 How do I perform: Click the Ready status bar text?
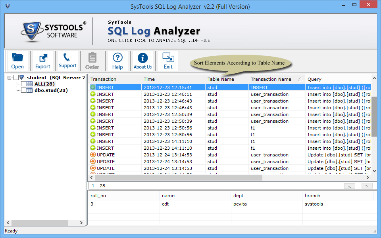click(x=11, y=231)
